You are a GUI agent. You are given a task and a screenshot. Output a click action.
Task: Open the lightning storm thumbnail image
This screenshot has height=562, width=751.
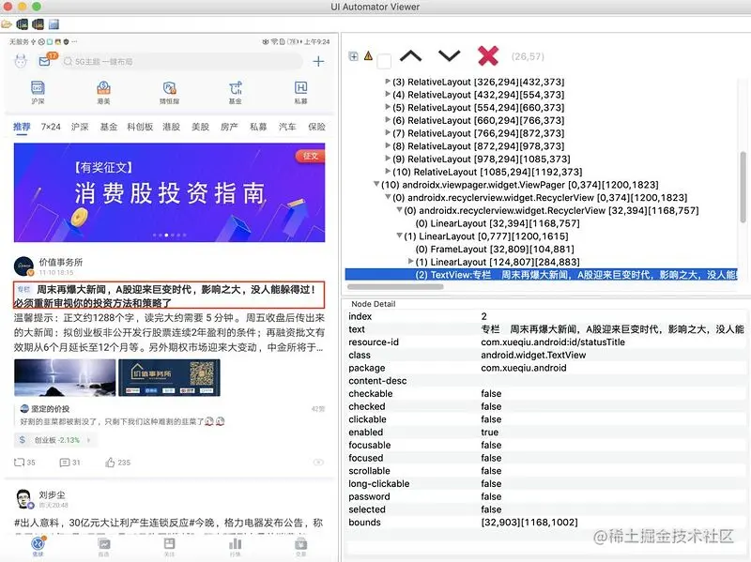pos(65,378)
